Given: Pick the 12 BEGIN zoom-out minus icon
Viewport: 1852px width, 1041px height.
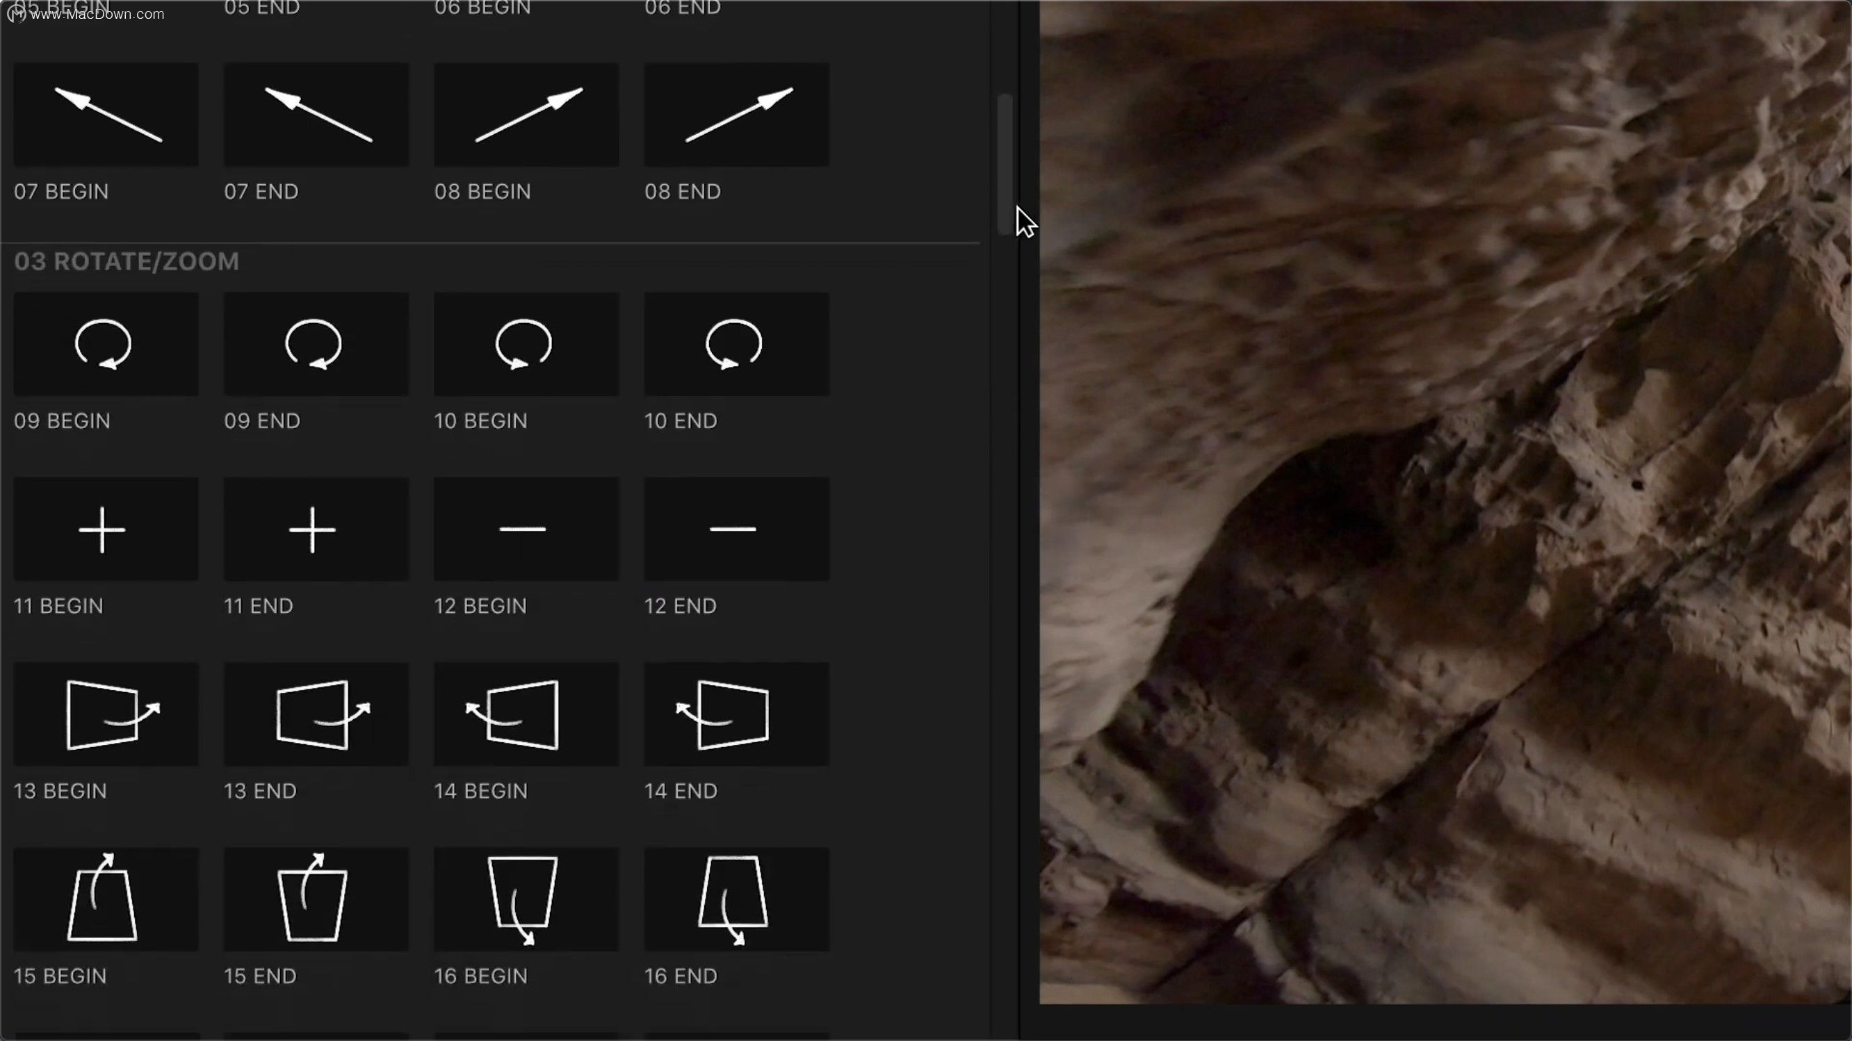Looking at the screenshot, I should tap(526, 530).
